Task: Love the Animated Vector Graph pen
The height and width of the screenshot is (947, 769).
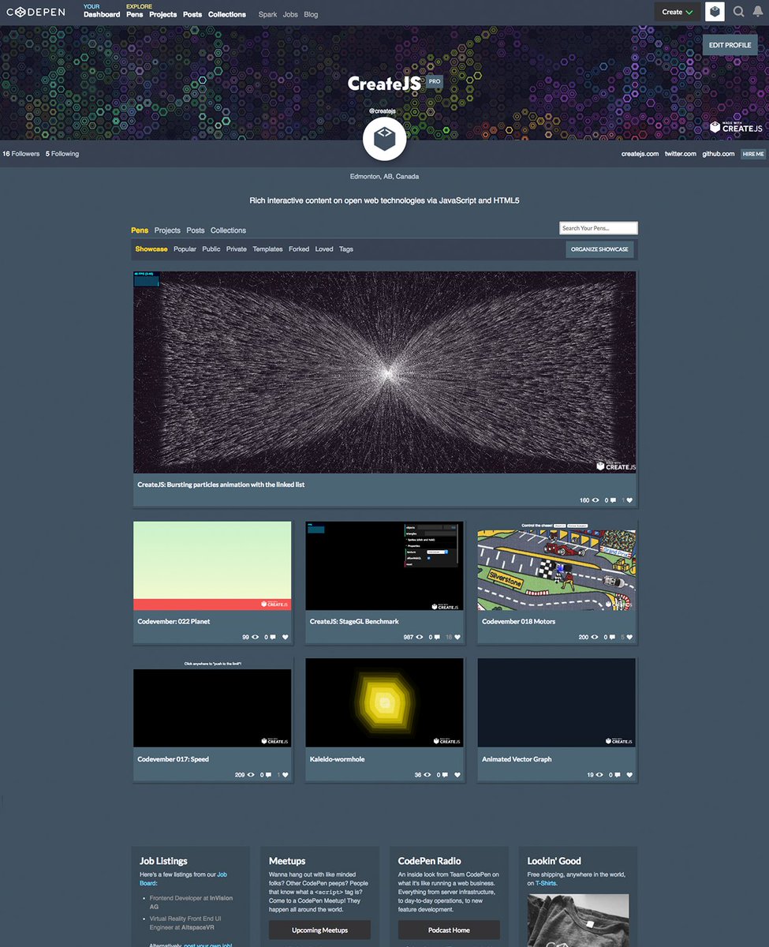Action: (x=629, y=775)
